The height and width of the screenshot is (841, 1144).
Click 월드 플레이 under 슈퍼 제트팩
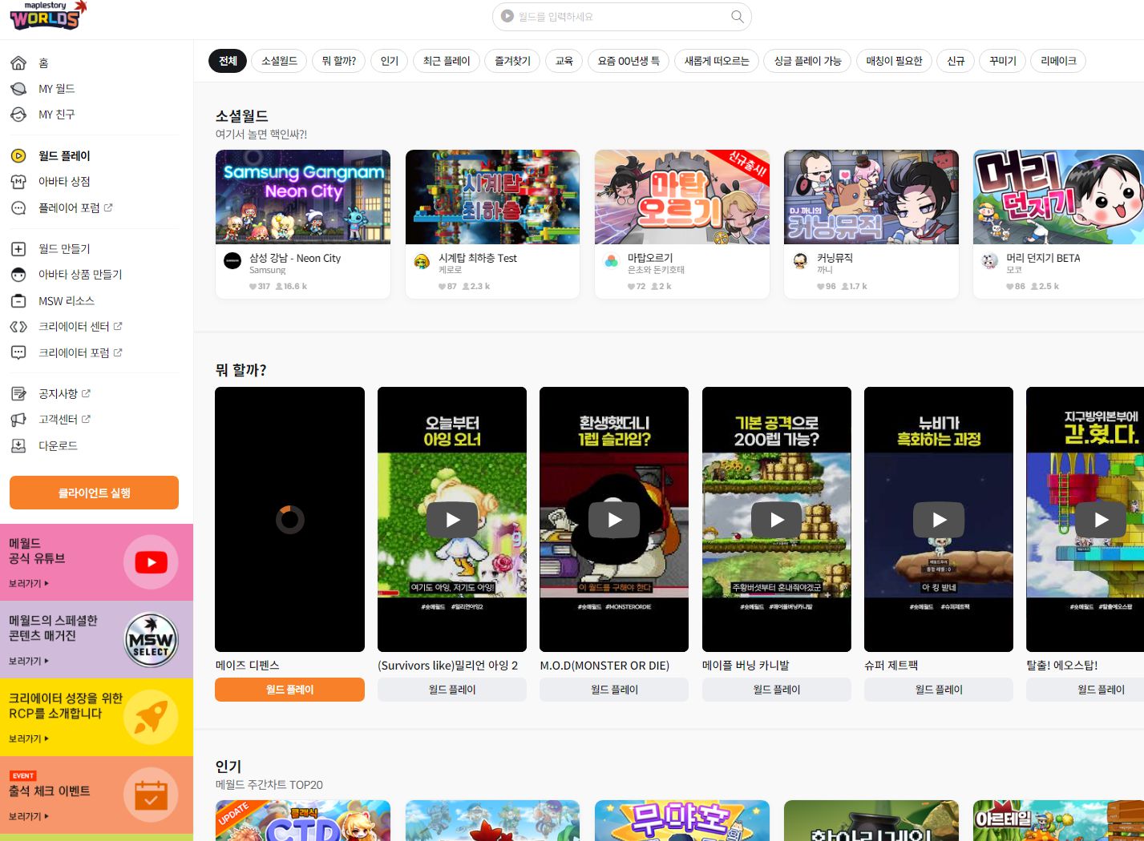pyautogui.click(x=939, y=690)
